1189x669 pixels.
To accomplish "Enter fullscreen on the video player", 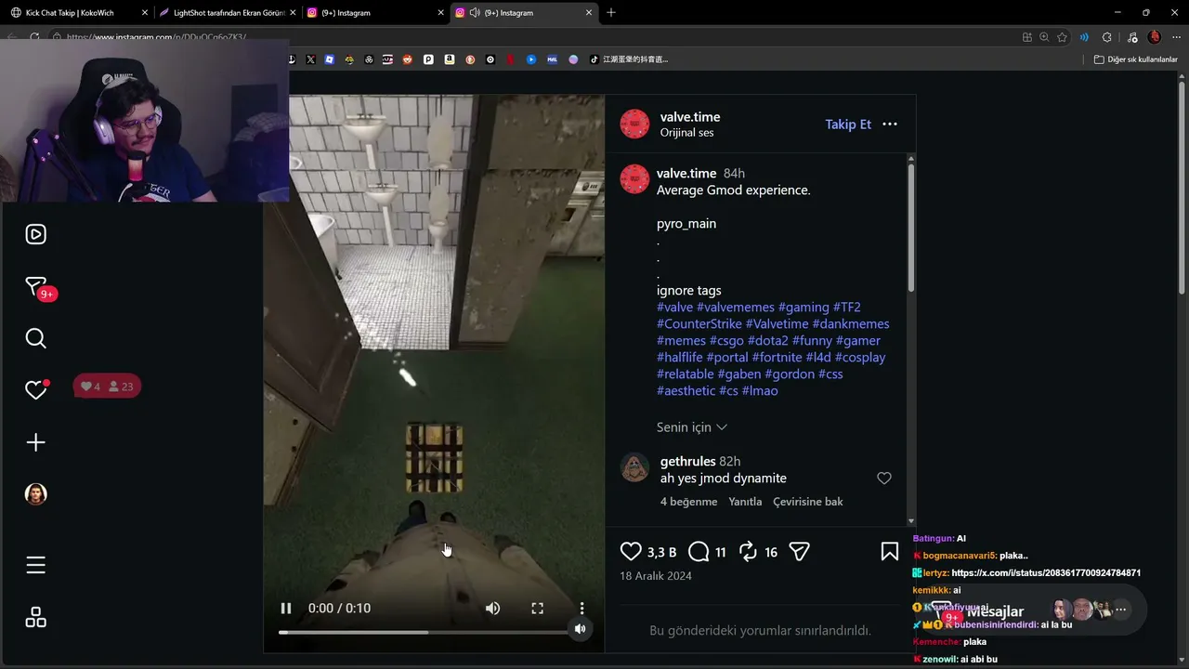I will 537,608.
